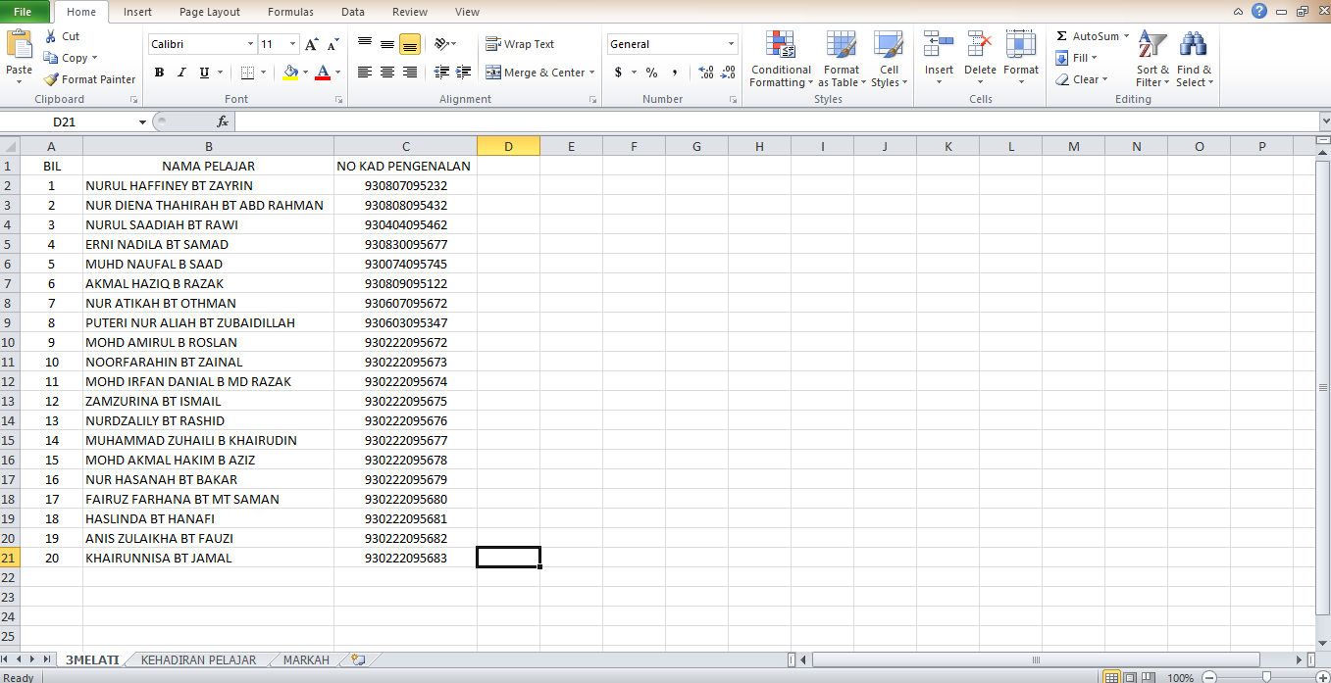Open Format as Table gallery
The height and width of the screenshot is (683, 1331).
(x=842, y=59)
